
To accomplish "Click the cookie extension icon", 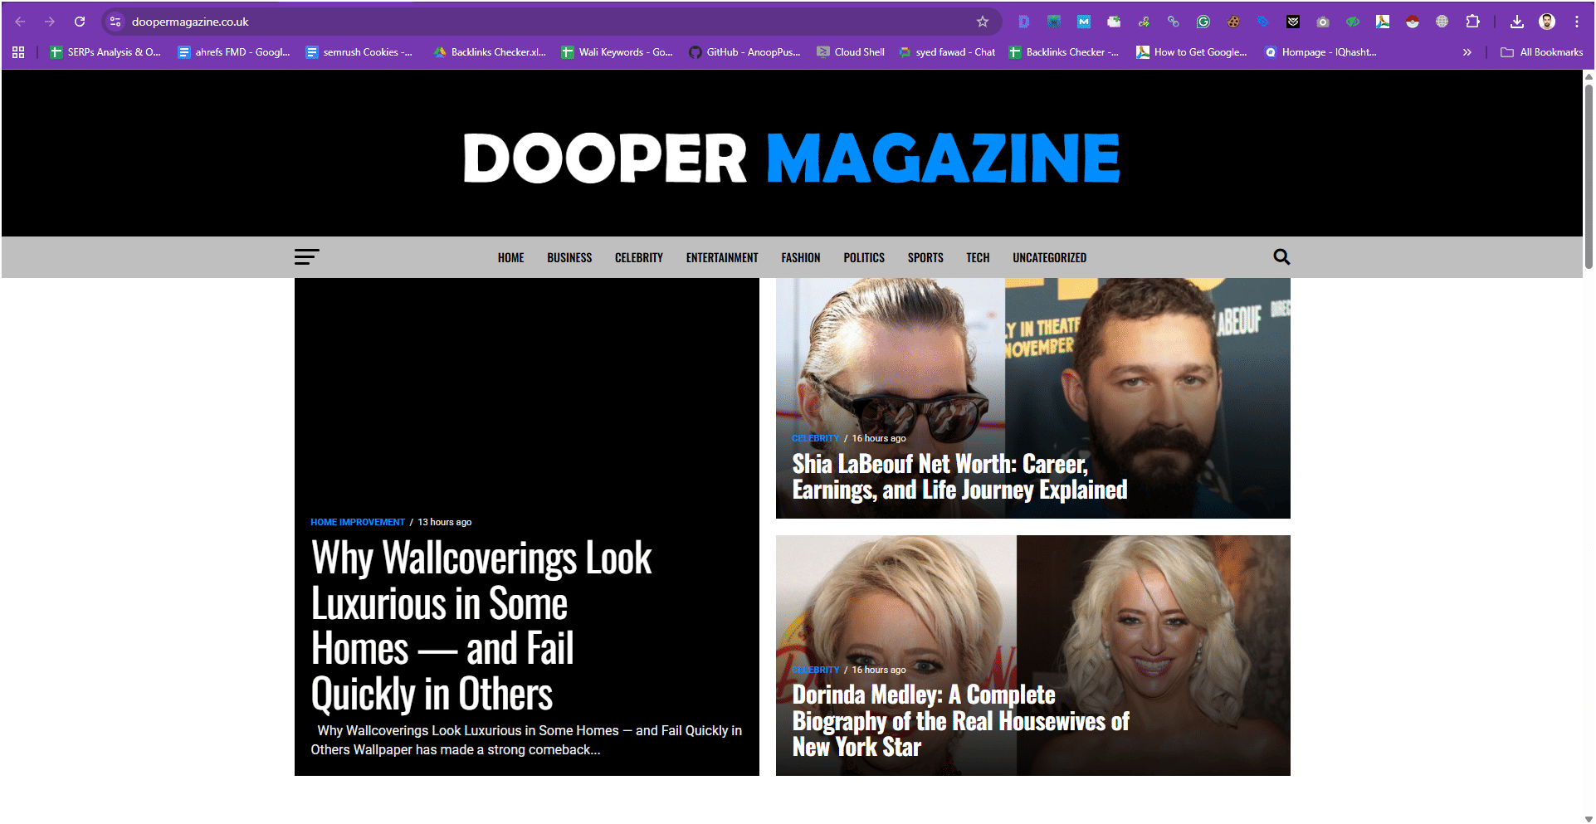I will point(1233,22).
